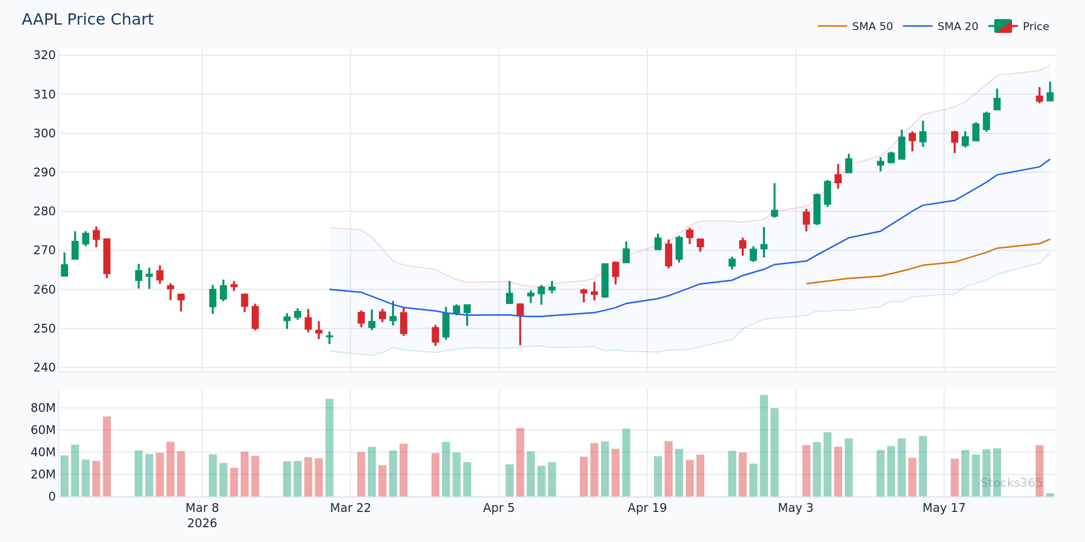This screenshot has height=542, width=1085.
Task: Click the tall red volume bar above 70M
Action: pyautogui.click(x=107, y=456)
